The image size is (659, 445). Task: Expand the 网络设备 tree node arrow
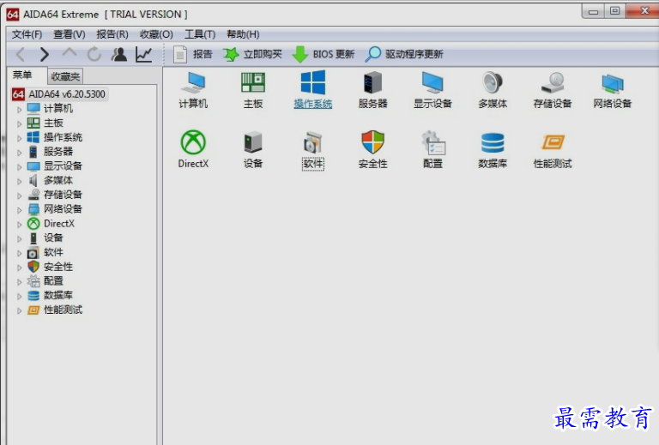pyautogui.click(x=20, y=210)
